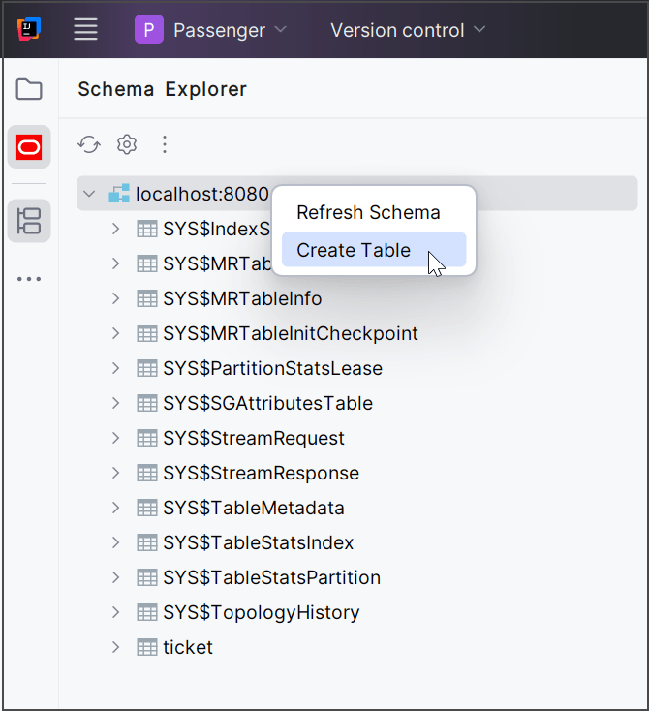Image resolution: width=649 pixels, height=711 pixels.
Task: Open the hamburger main menu
Action: pos(86,30)
